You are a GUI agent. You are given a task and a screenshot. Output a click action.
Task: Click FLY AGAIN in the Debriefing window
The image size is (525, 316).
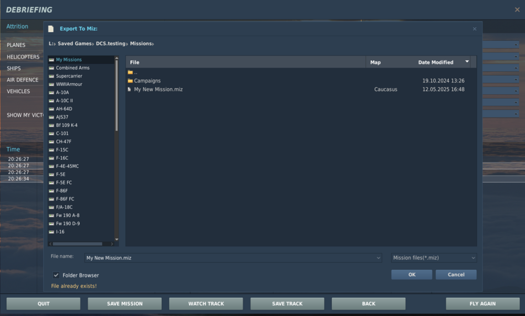tap(482, 303)
